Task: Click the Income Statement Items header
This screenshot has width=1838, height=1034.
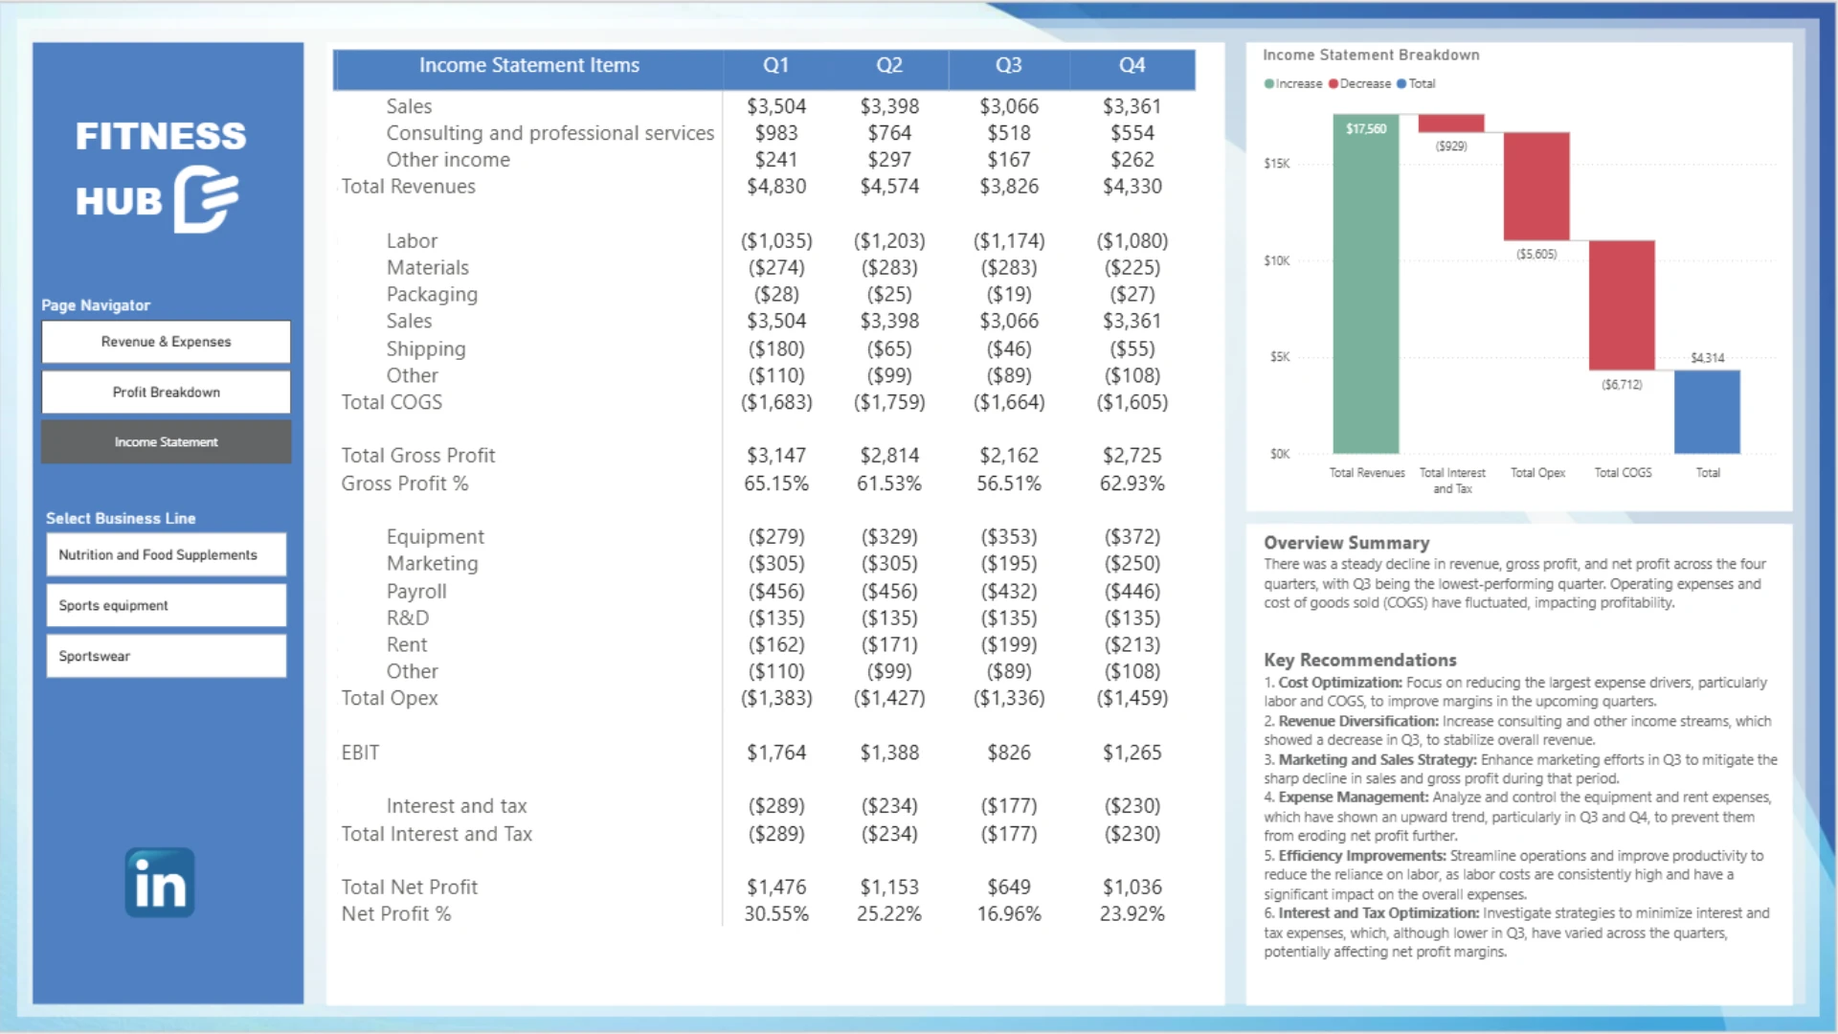Action: click(x=528, y=66)
